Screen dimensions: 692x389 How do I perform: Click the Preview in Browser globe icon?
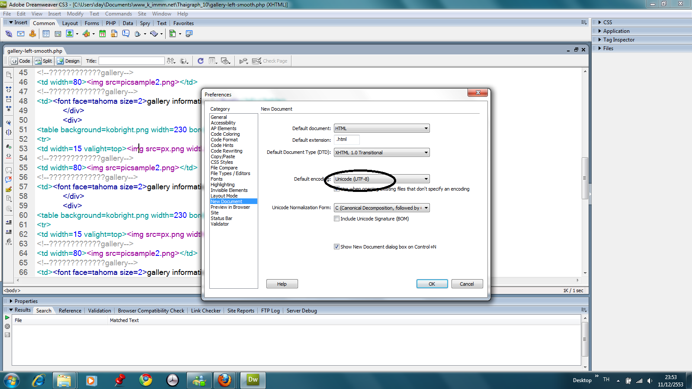tap(184, 61)
